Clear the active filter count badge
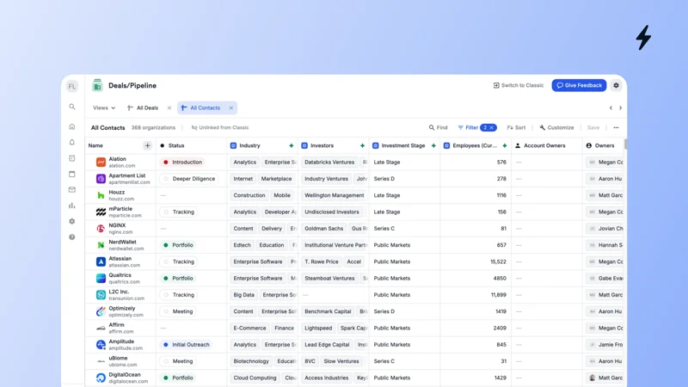The width and height of the screenshot is (688, 387). pos(492,127)
